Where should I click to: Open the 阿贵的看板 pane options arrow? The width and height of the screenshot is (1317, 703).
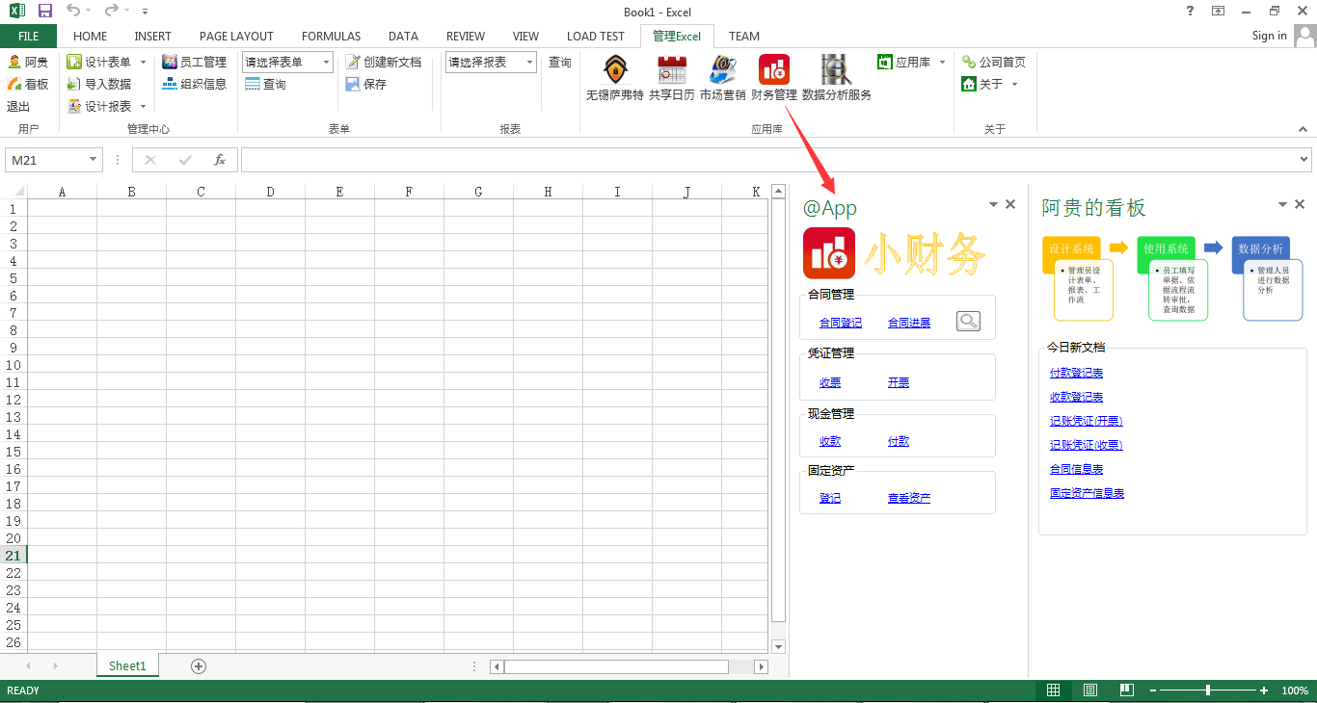(x=1282, y=204)
